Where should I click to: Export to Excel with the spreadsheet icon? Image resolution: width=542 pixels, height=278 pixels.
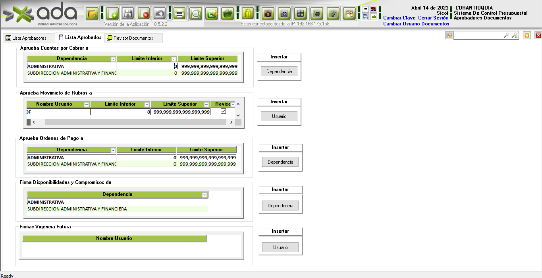click(x=212, y=14)
